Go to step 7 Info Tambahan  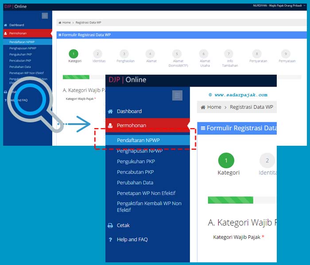click(x=229, y=54)
